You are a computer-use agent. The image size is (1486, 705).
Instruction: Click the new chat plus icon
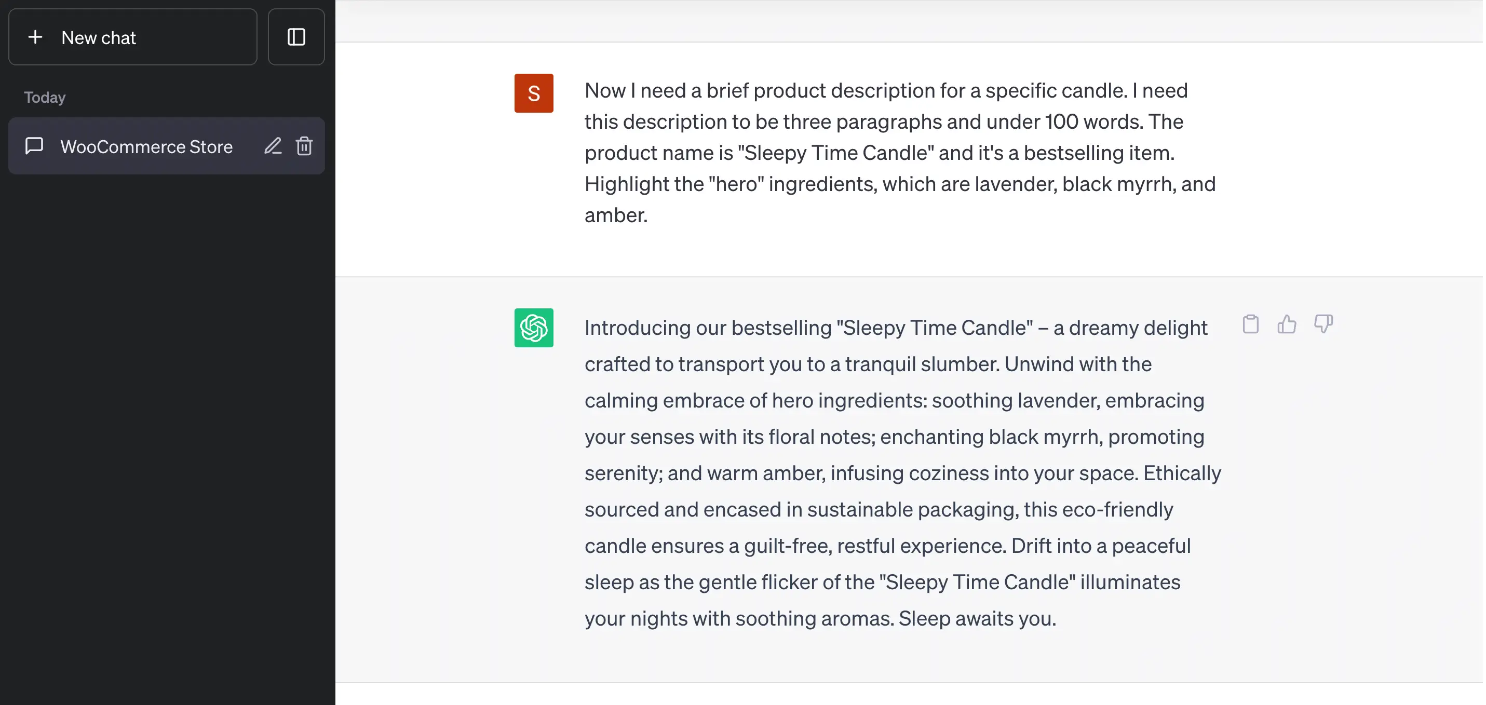coord(34,37)
